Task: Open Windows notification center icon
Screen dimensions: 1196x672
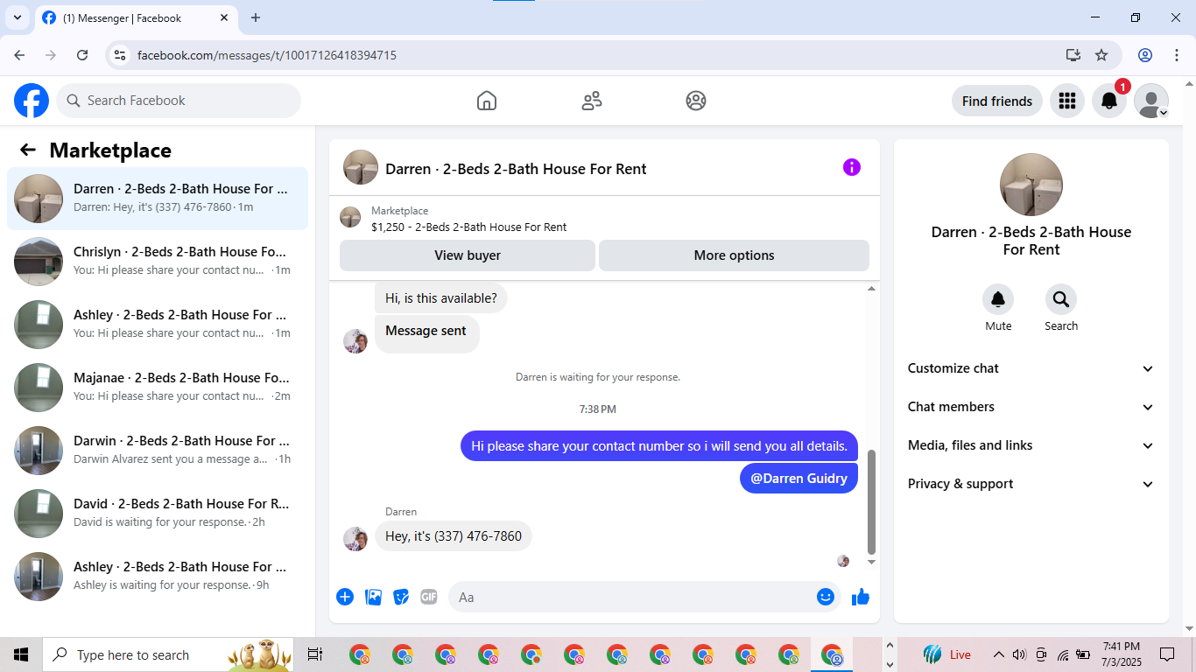Action: (x=1167, y=654)
